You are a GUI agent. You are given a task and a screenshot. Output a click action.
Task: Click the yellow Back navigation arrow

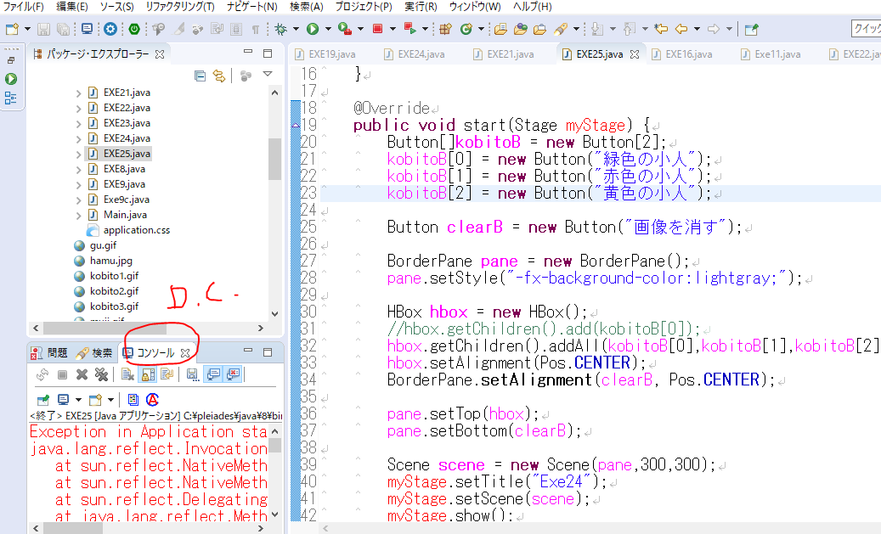(x=681, y=29)
